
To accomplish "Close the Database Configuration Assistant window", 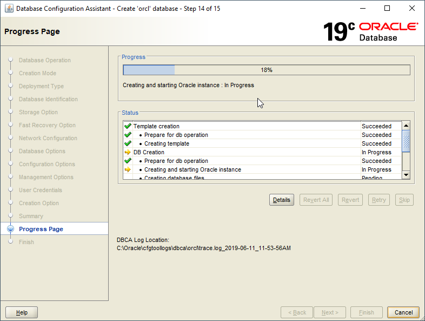I will pyautogui.click(x=411, y=9).
